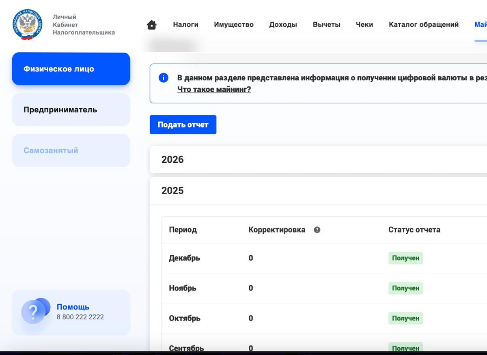Image resolution: width=487 pixels, height=355 pixels.
Task: Click the Период column header
Action: 183,230
